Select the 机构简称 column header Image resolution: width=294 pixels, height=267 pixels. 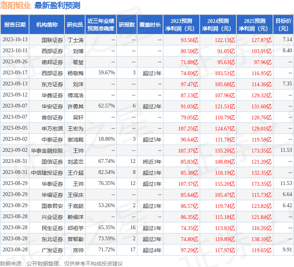tap(47, 24)
